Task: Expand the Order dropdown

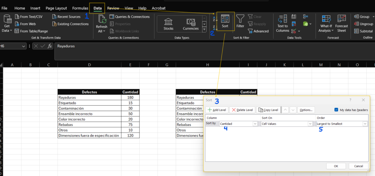Action: click(365, 124)
